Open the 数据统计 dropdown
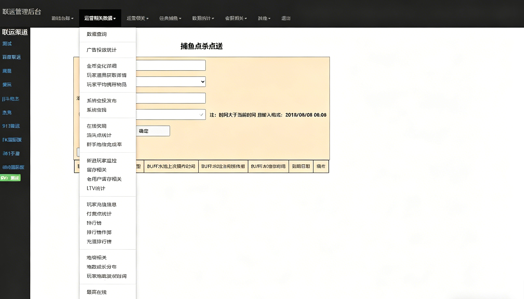 (203, 18)
